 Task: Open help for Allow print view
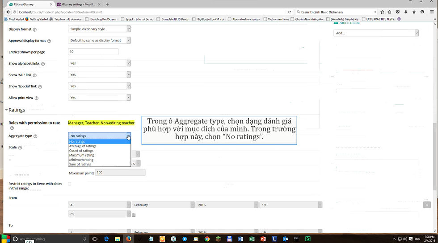pyautogui.click(x=37, y=98)
